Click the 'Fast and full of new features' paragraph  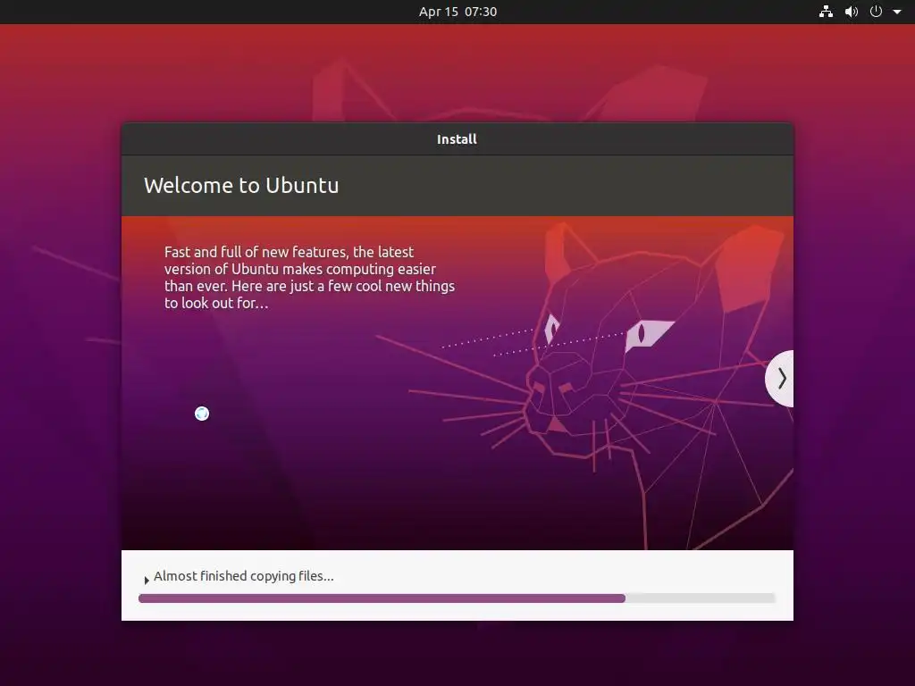click(309, 277)
